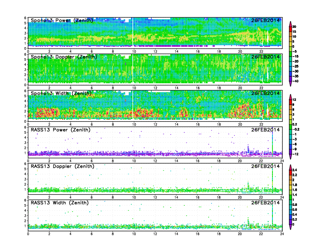Pick the yellow segment of the middle colorbar
This screenshot has height=251, width=324.
(x=290, y=117)
